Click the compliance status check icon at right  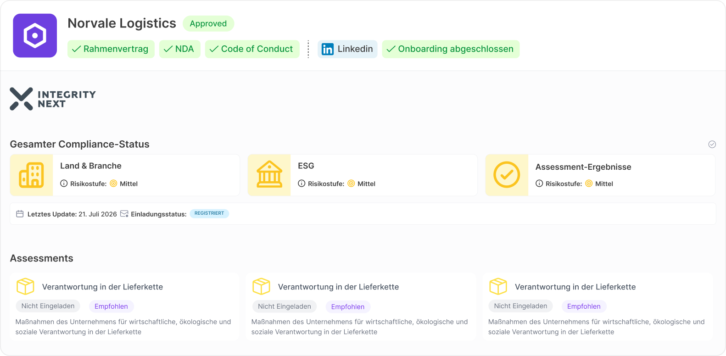712,145
